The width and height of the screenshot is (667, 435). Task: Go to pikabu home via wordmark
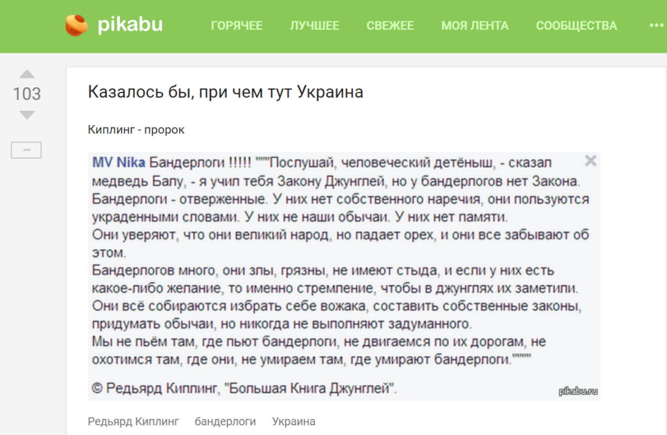tap(130, 25)
